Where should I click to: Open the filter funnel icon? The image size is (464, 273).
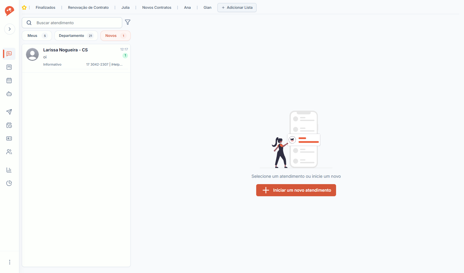pos(128,22)
